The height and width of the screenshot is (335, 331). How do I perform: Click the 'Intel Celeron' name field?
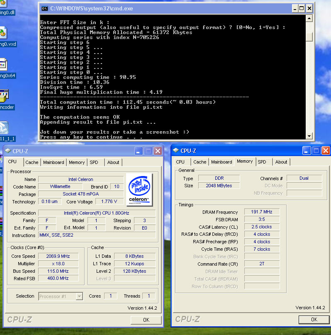pos(81,179)
